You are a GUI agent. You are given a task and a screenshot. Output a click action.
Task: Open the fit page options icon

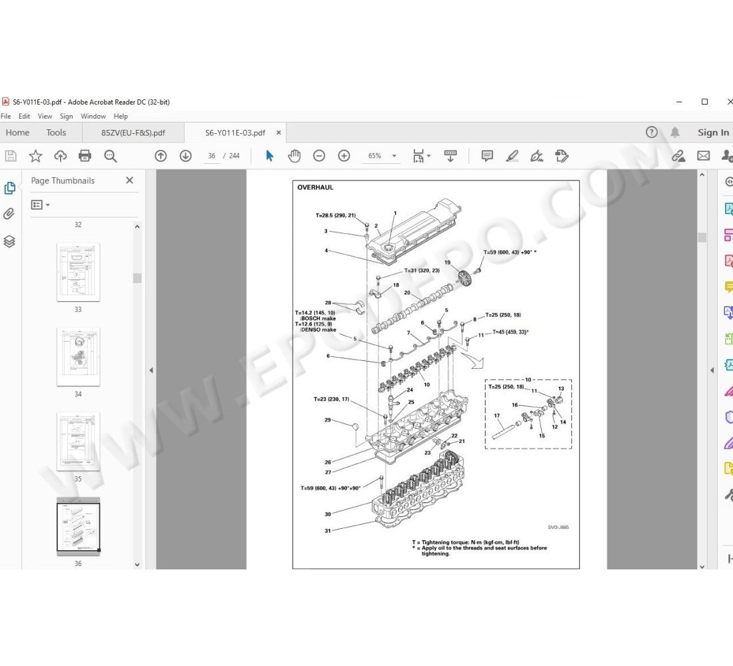coord(421,156)
